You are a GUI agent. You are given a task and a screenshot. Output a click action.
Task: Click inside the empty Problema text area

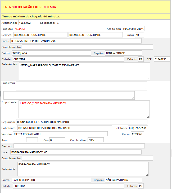(81, 86)
